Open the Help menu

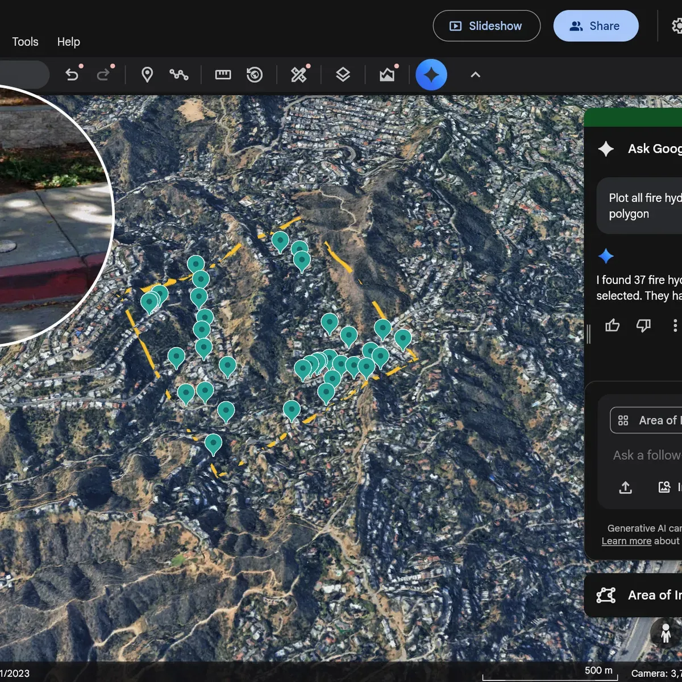tap(68, 41)
